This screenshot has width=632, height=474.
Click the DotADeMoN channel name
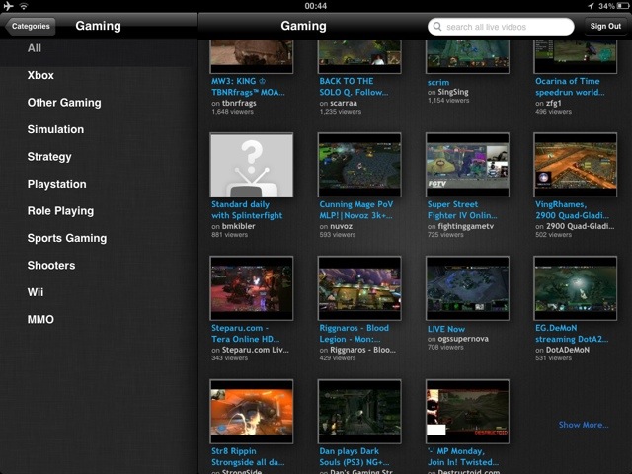tap(568, 350)
